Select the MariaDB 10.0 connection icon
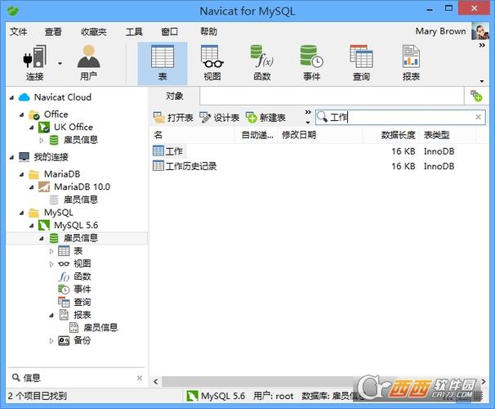This screenshot has width=495, height=409. tap(44, 187)
